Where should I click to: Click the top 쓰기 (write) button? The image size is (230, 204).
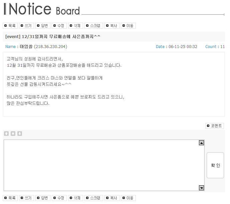click(x=26, y=26)
